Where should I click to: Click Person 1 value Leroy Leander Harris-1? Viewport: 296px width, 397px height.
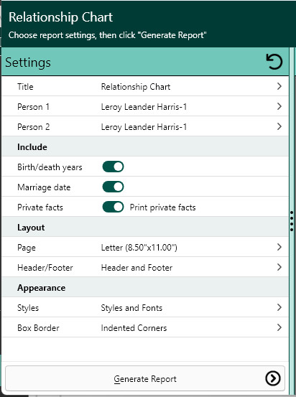coord(144,107)
